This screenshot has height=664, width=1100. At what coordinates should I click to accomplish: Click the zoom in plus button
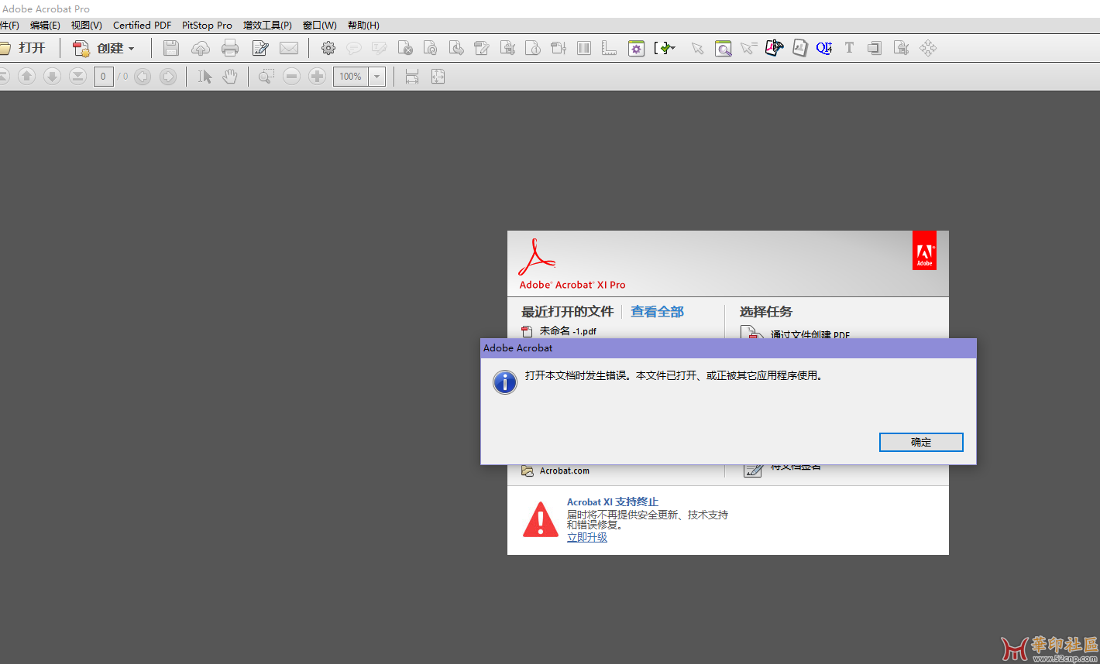pyautogui.click(x=317, y=77)
